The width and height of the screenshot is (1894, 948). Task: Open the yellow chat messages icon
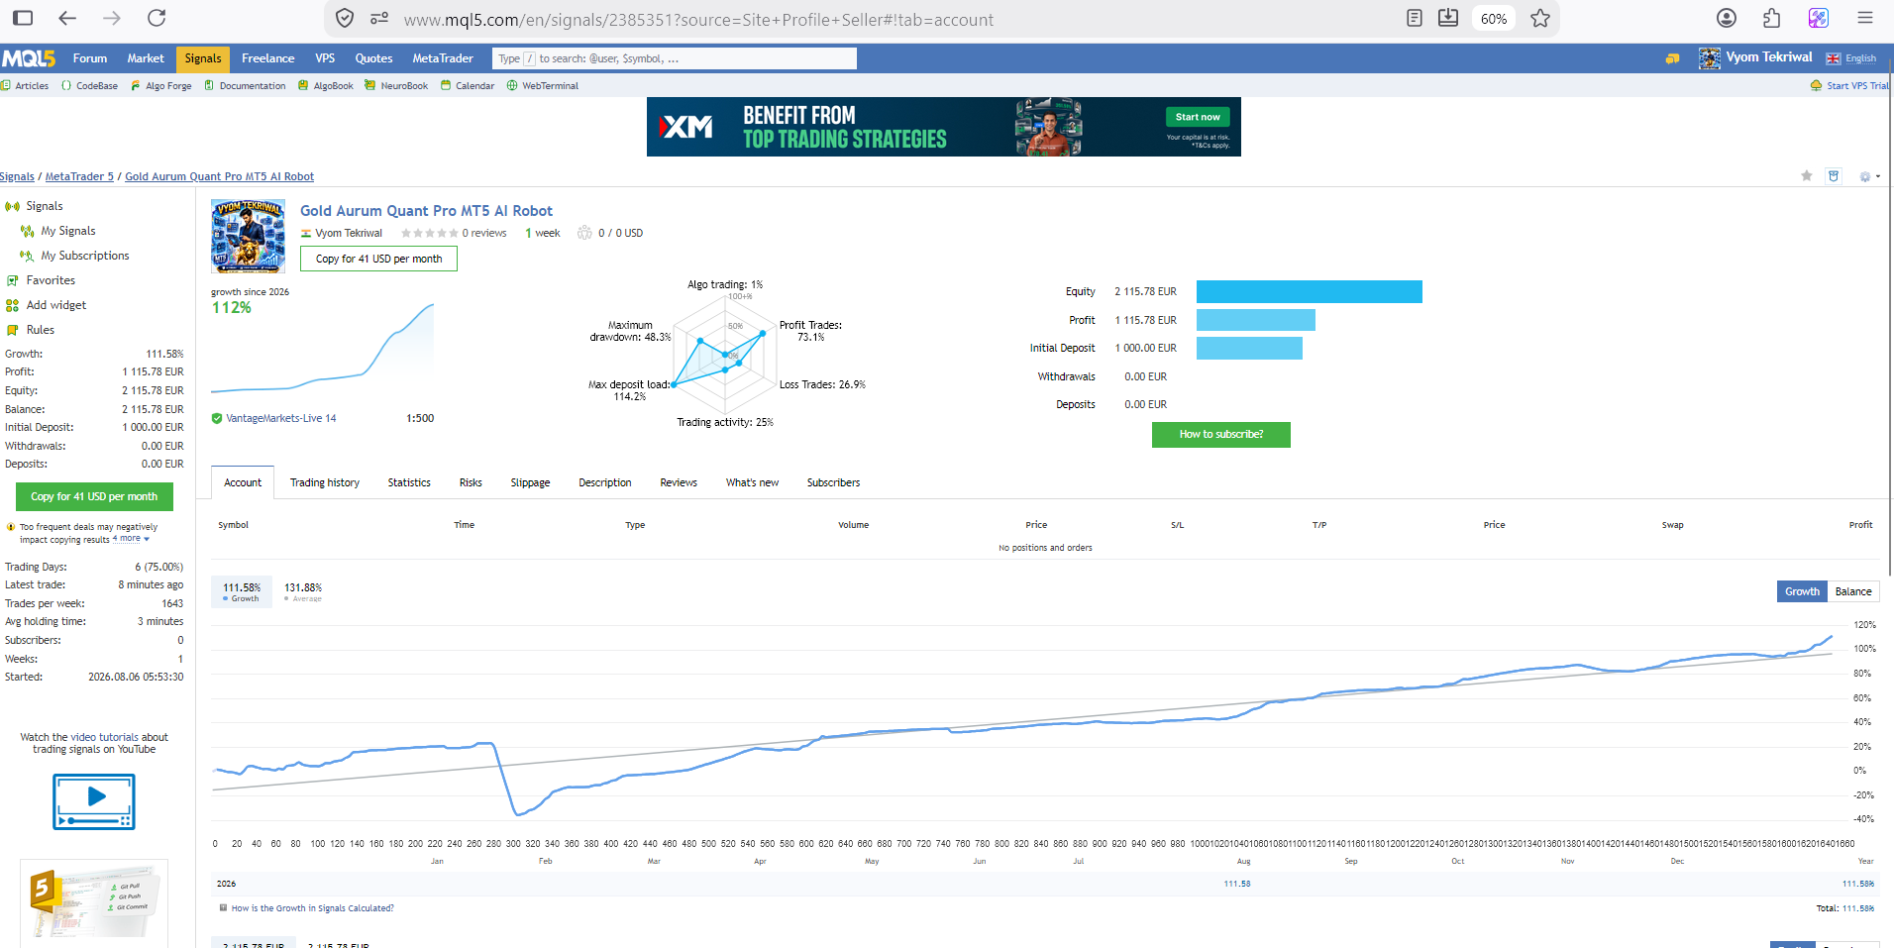1672,58
